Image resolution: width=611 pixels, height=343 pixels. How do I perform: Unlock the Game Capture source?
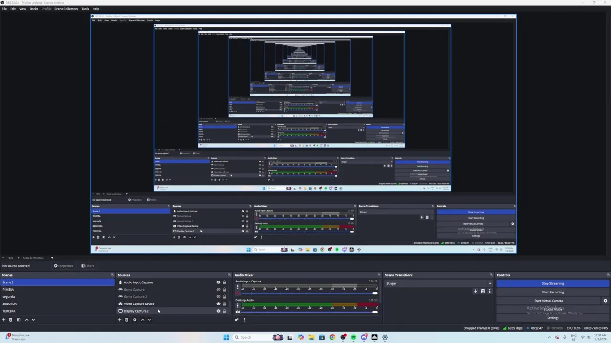click(224, 290)
